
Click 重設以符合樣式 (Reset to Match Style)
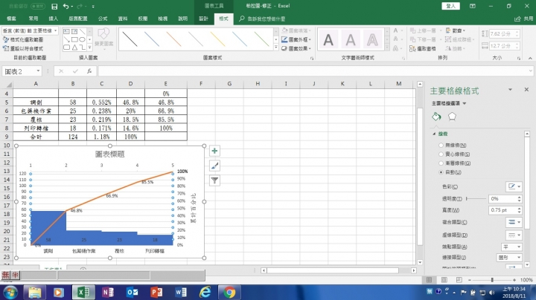tap(23, 48)
